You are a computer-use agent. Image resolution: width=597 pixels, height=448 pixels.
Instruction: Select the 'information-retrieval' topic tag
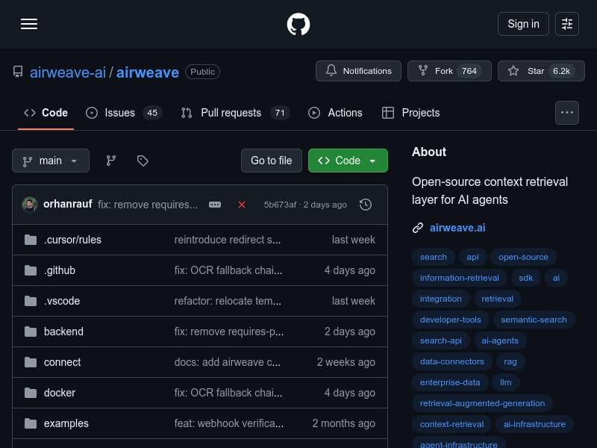[x=459, y=278]
